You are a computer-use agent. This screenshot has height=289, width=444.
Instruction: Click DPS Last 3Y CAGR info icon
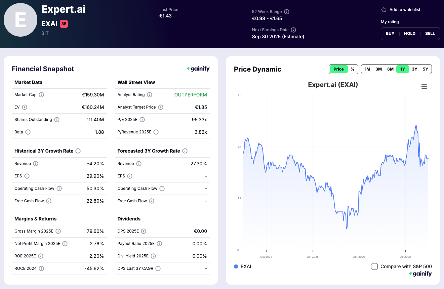point(158,269)
